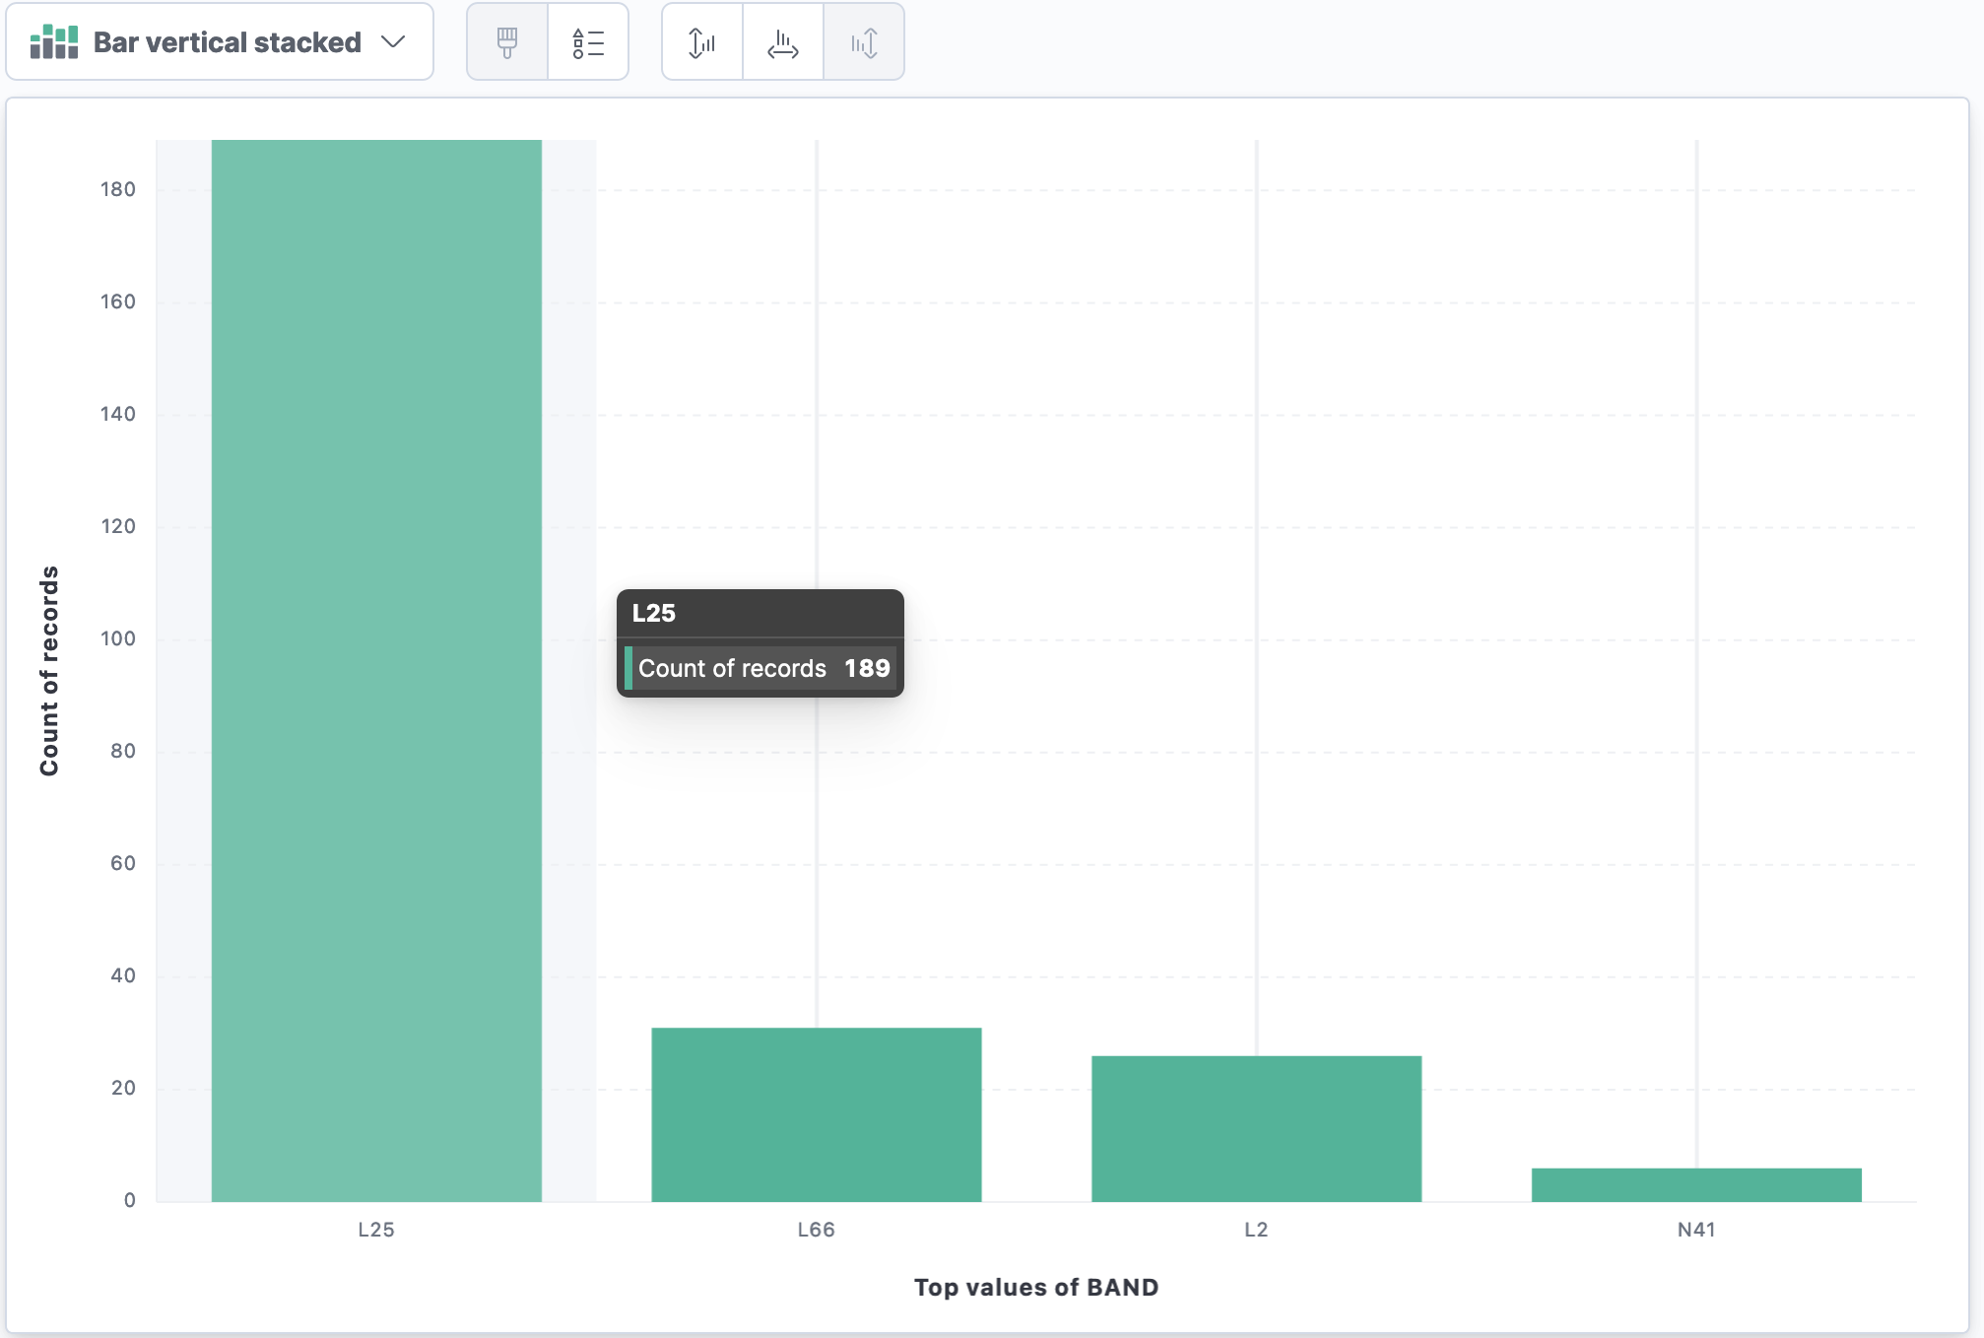Click the N41 x-axis label
This screenshot has height=1338, width=1984.
pyautogui.click(x=1696, y=1230)
